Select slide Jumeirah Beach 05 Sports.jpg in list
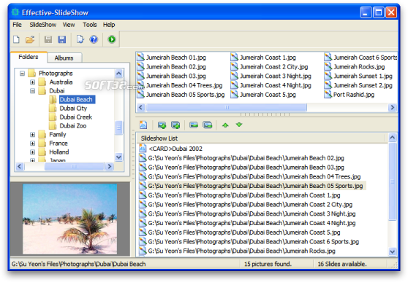 click(x=255, y=186)
